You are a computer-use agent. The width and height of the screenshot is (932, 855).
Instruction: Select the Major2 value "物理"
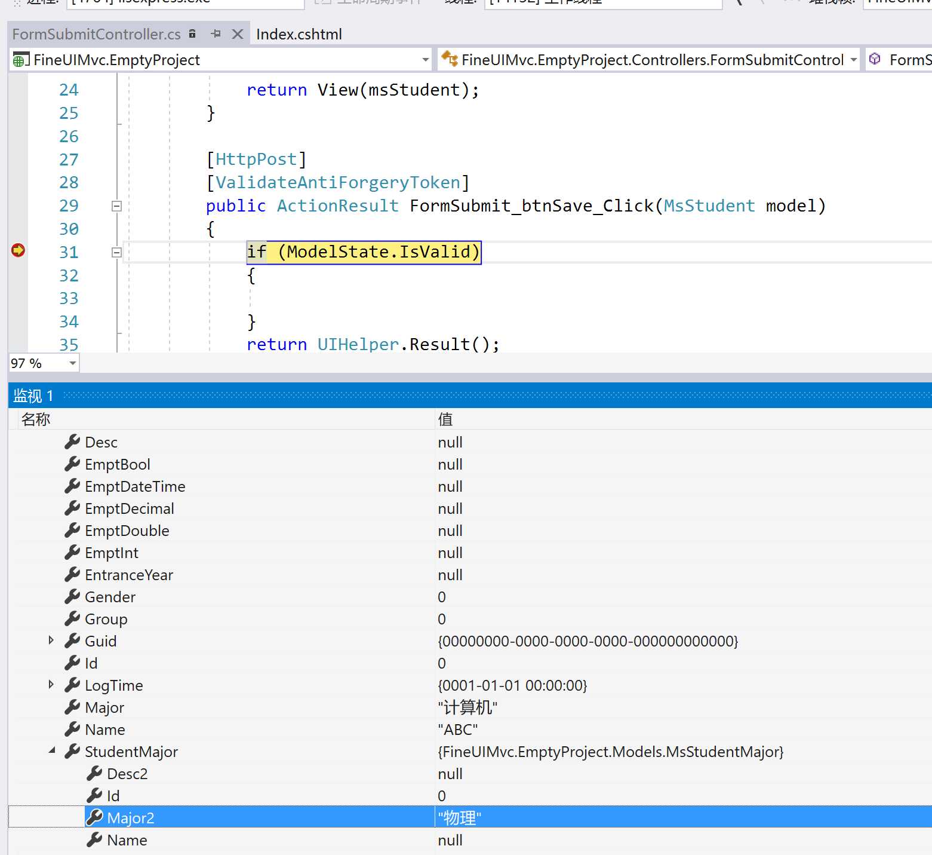point(459,818)
